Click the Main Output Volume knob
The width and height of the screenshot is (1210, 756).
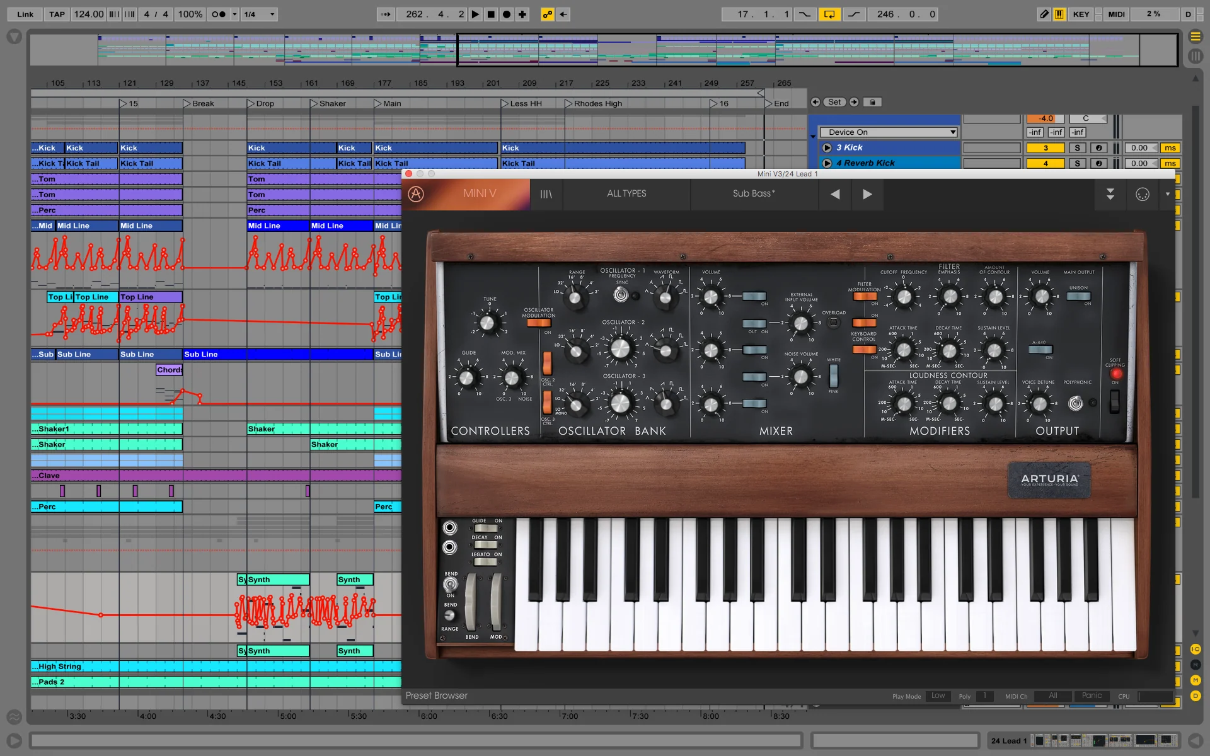pyautogui.click(x=1040, y=297)
